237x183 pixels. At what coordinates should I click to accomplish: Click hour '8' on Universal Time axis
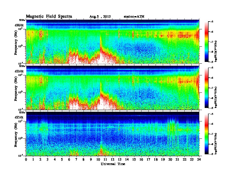tap(83, 159)
